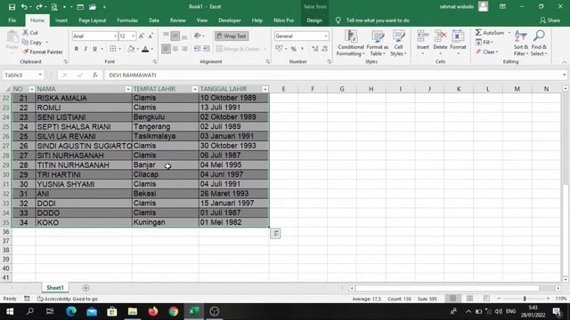Open Microsoft Edge from taskbar
The height and width of the screenshot is (320, 570).
(71, 311)
